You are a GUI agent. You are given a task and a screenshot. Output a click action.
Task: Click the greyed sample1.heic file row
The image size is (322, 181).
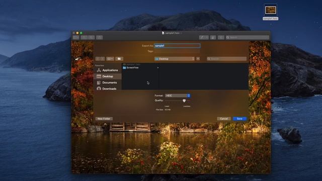click(141, 64)
